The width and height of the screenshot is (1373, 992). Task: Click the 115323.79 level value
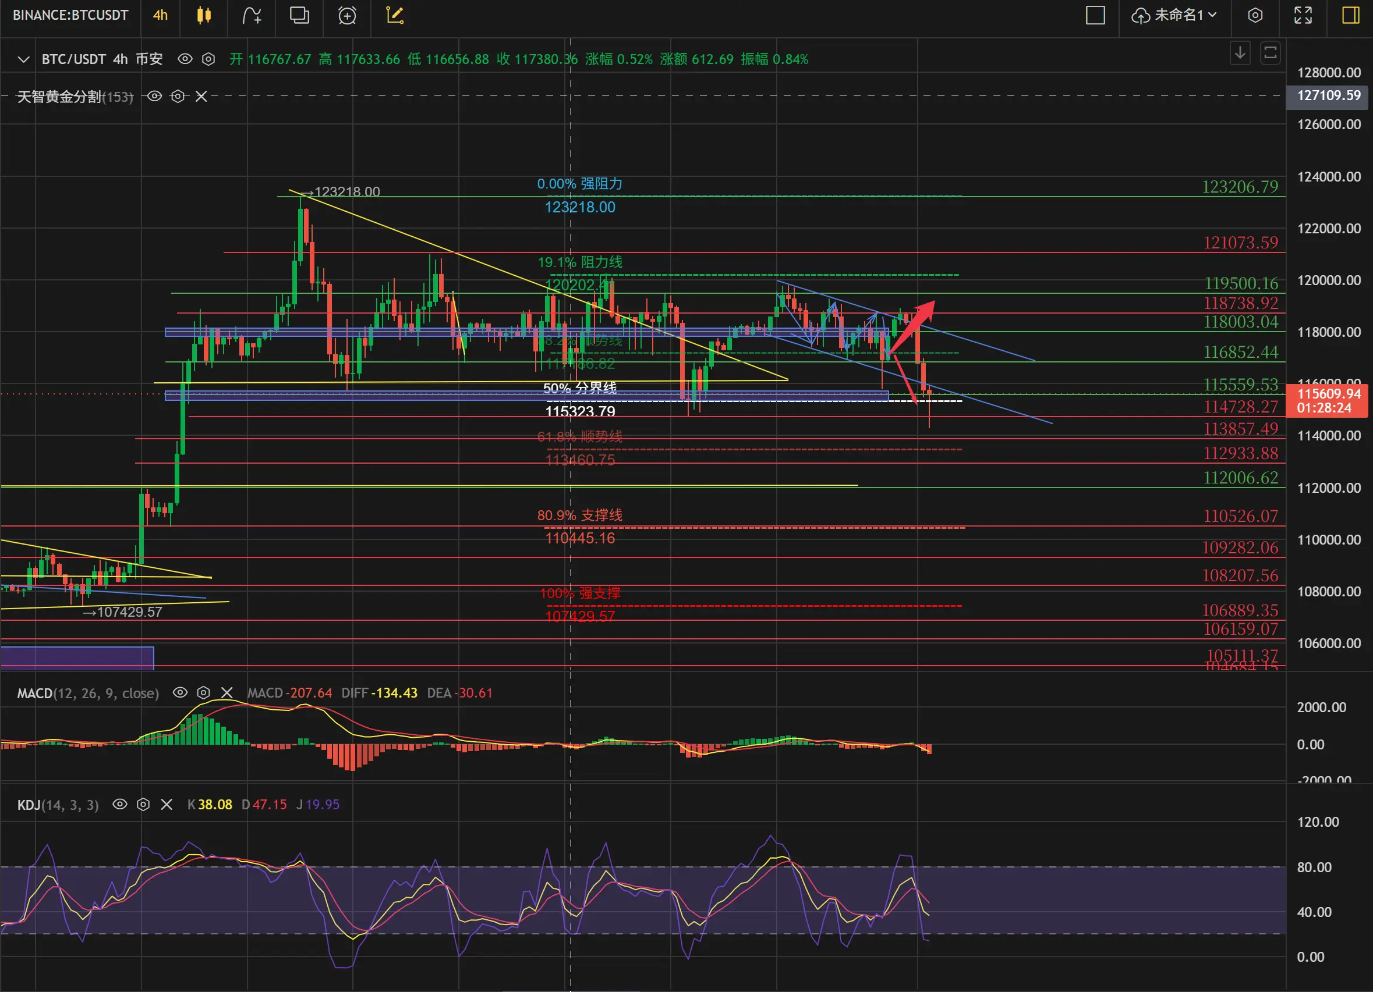(x=579, y=411)
